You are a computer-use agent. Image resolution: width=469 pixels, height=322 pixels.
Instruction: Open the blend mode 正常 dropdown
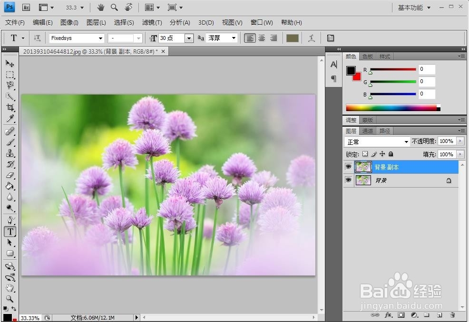[377, 142]
